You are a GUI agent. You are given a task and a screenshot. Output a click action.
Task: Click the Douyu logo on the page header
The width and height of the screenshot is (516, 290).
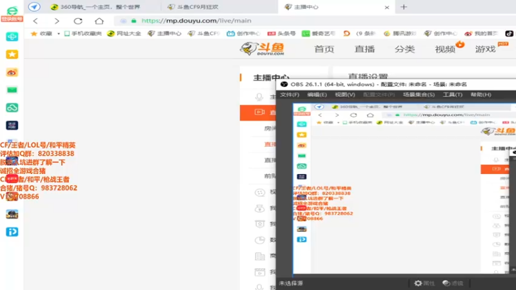(263, 49)
